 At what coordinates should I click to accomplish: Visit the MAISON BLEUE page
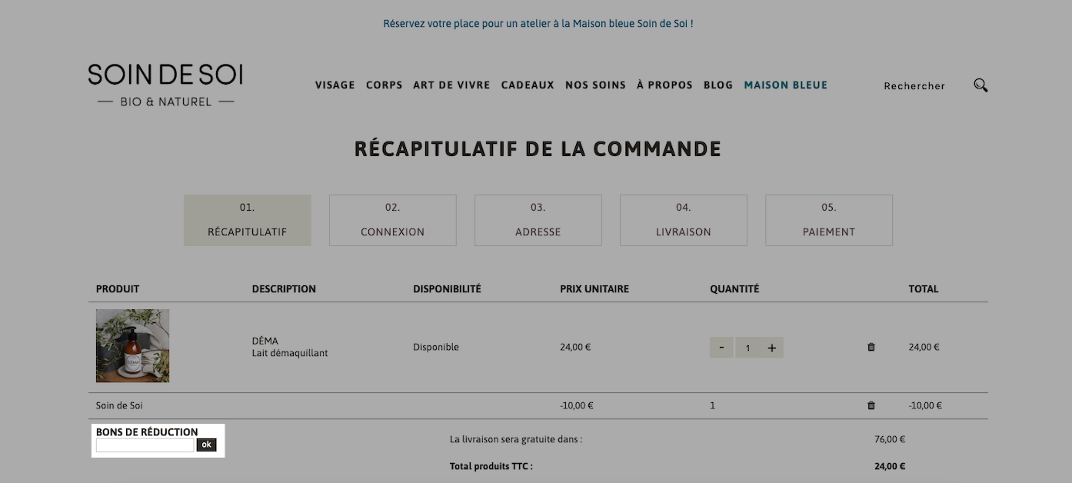click(x=786, y=85)
